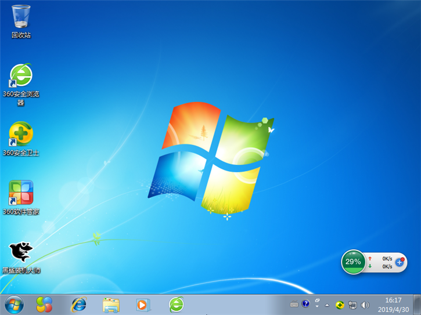Click the colorful four-ball taskbar icon
The width and height of the screenshot is (421, 315).
tap(45, 304)
